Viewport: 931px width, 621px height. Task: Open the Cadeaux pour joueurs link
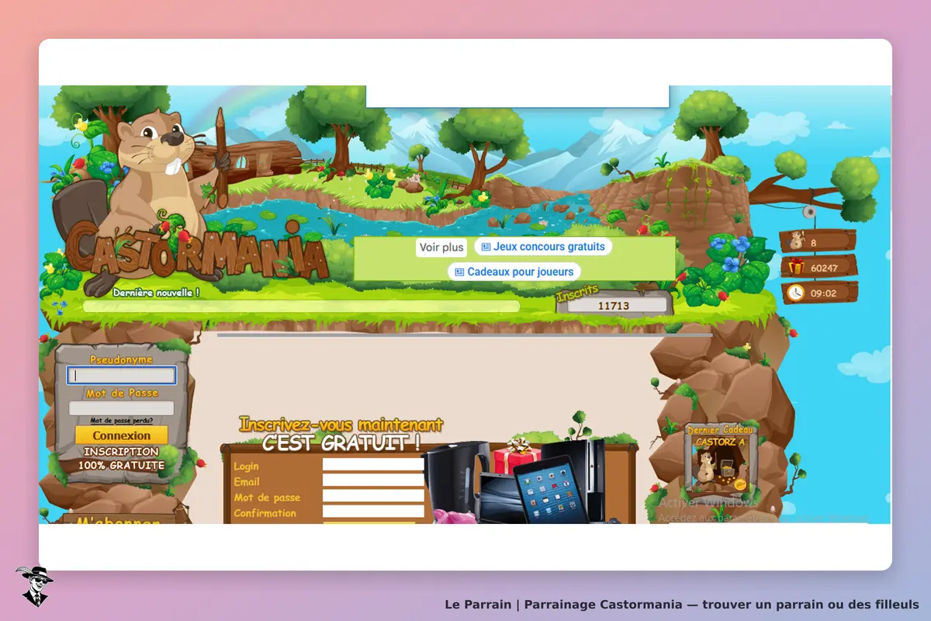click(514, 272)
